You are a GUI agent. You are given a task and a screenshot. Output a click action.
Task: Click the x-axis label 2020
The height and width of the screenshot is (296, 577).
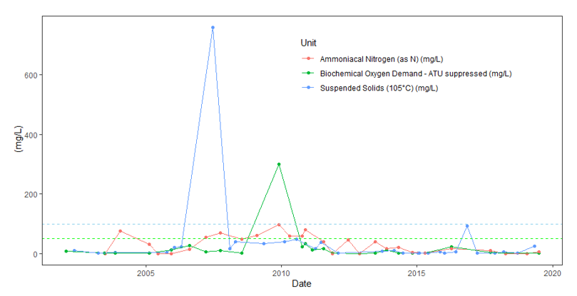click(552, 273)
